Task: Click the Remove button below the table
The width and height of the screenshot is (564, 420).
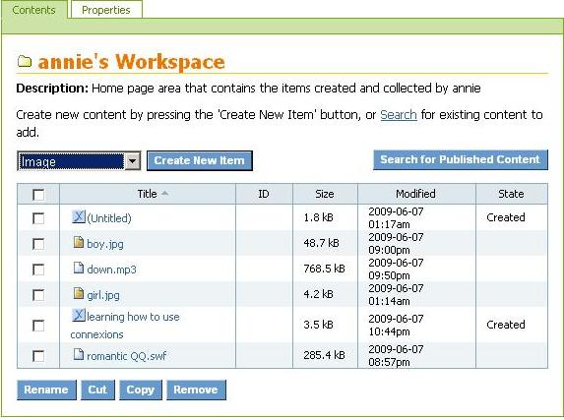Action: [196, 390]
